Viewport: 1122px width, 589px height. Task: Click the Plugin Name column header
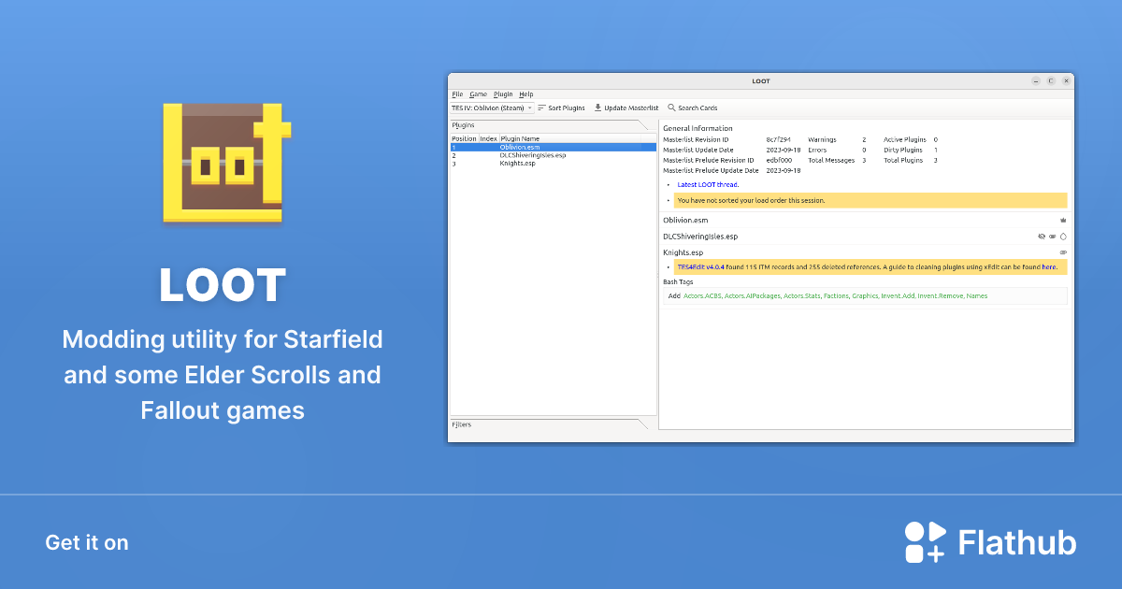click(x=521, y=138)
